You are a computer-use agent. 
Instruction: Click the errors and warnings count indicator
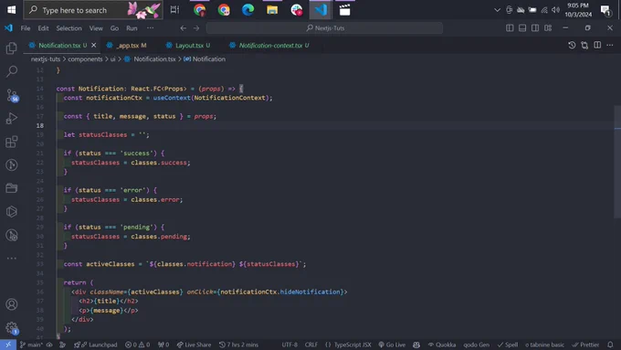point(137,345)
